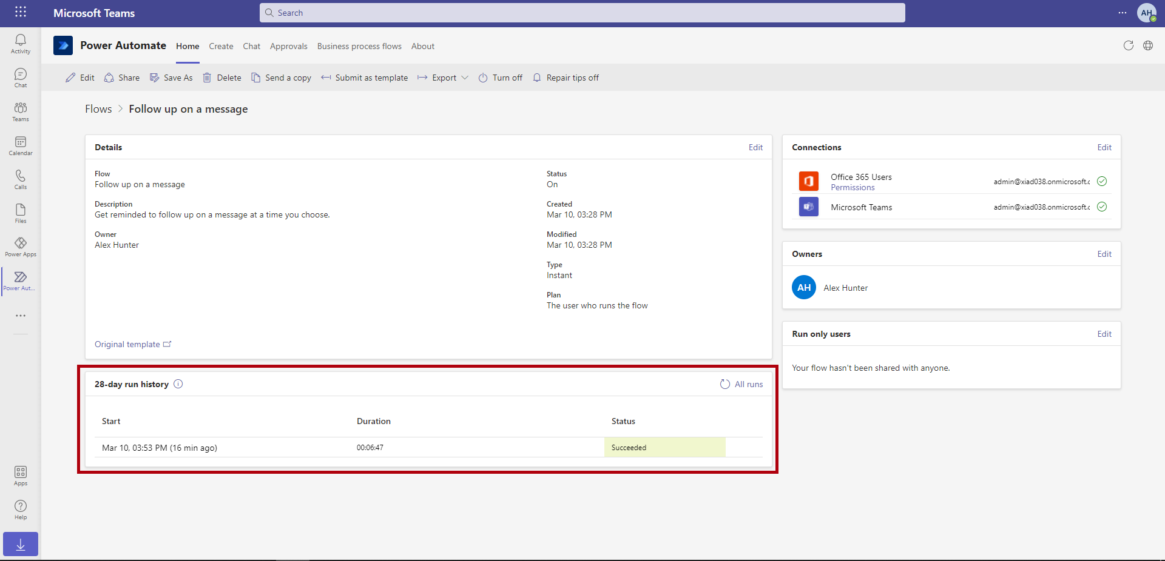Viewport: 1165px width, 561px height.
Task: Open the Original template link
Action: coord(133,344)
